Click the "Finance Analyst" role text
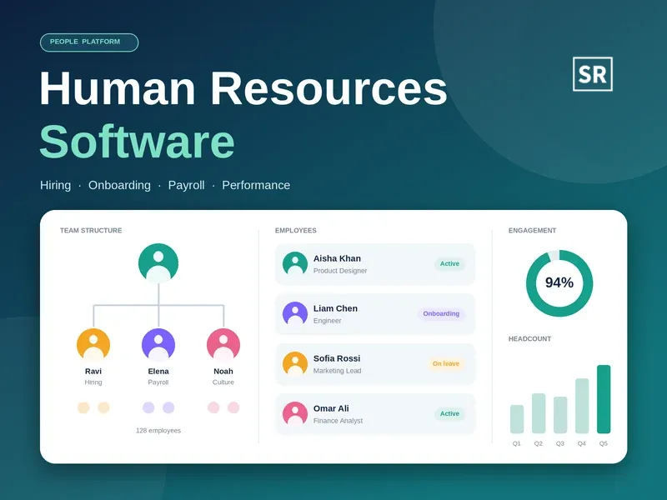 click(339, 421)
